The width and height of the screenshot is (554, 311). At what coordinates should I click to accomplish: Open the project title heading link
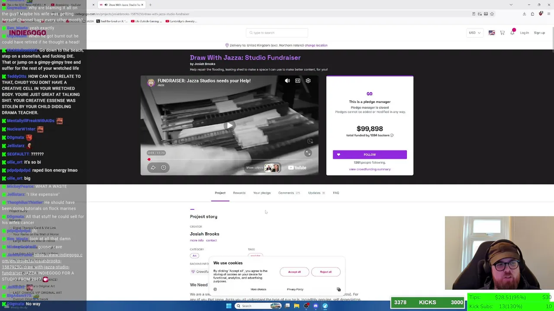pyautogui.click(x=245, y=58)
